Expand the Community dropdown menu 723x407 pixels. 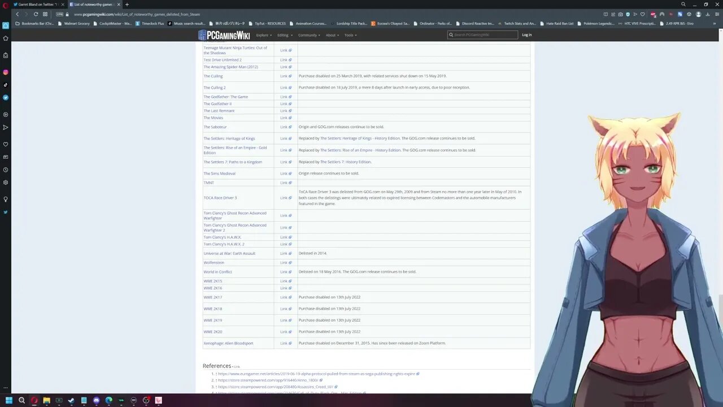[x=309, y=35]
